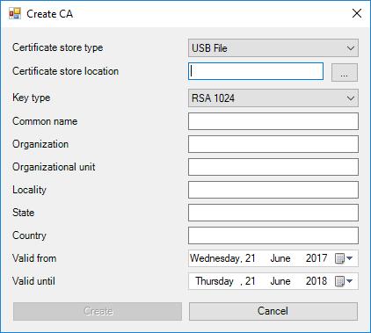
Task: Open the Valid until calendar picker icon
Action: (x=344, y=281)
